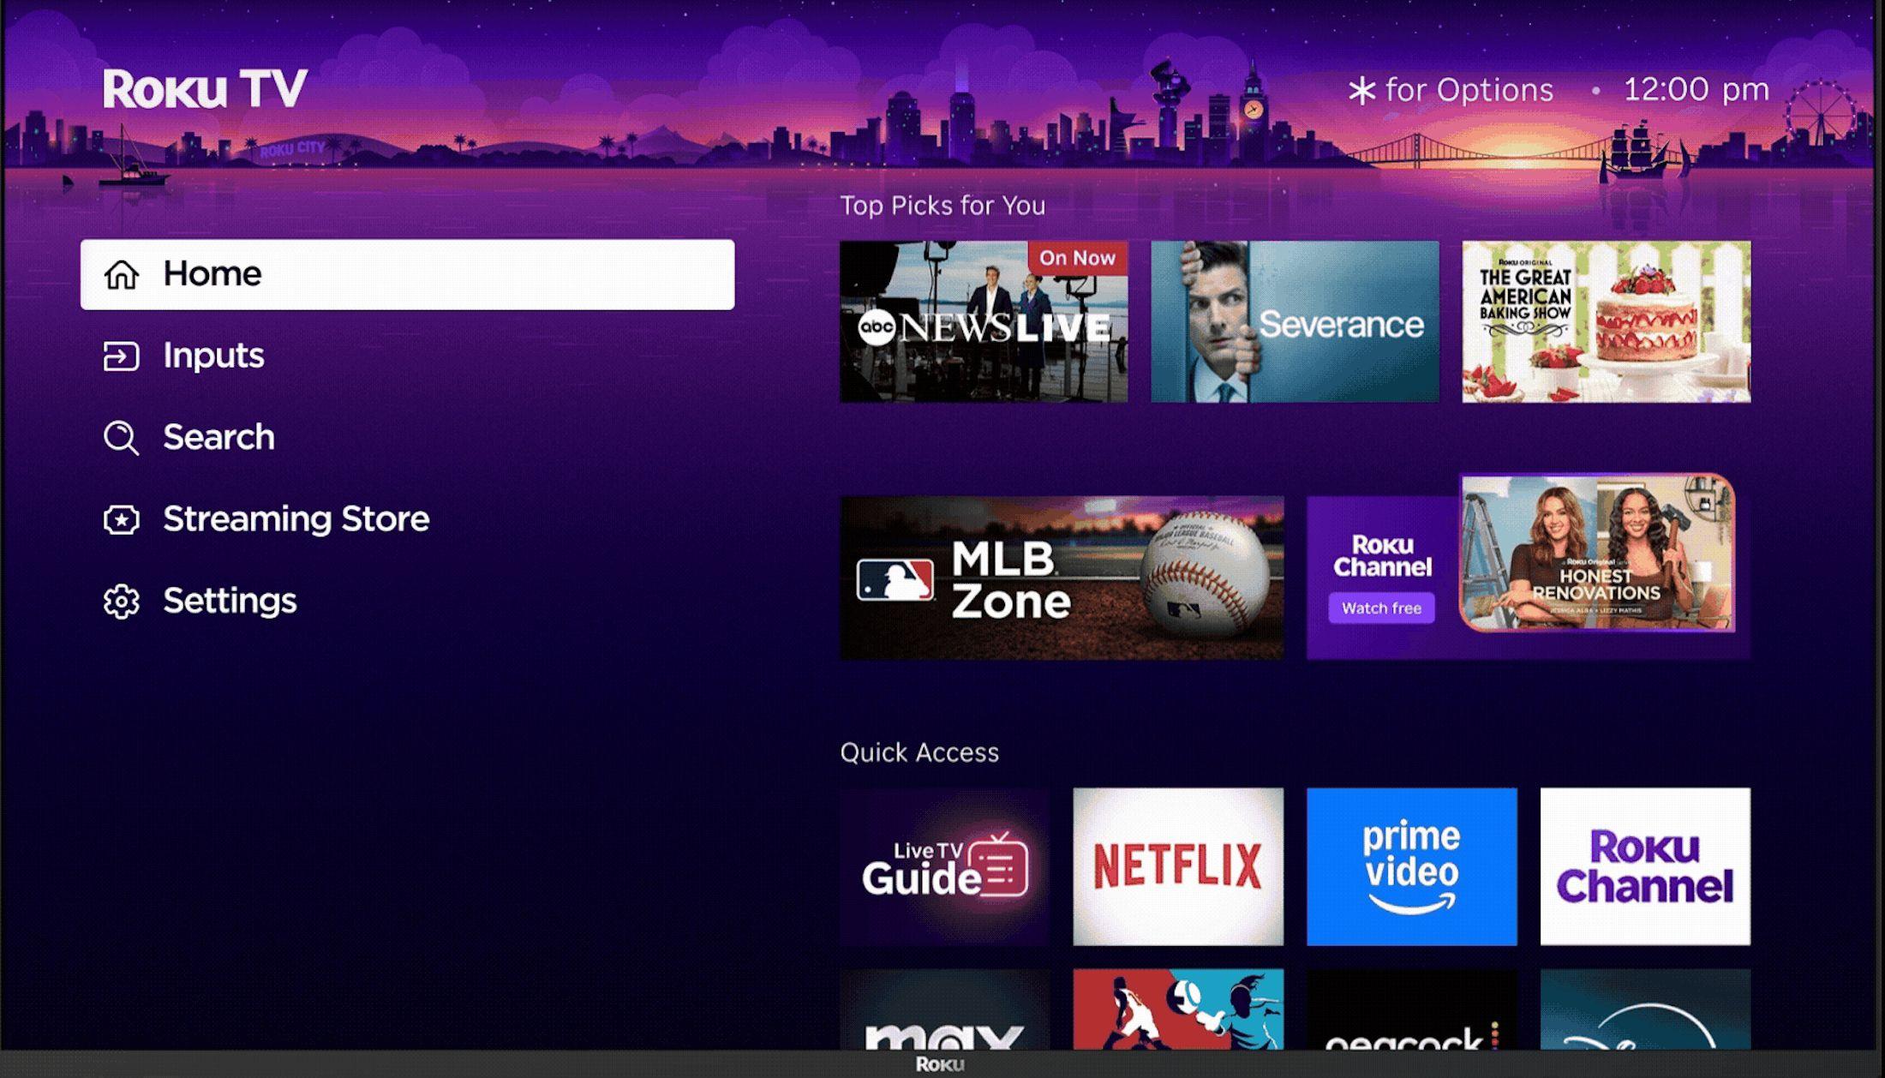Select the Home menu item

click(407, 274)
